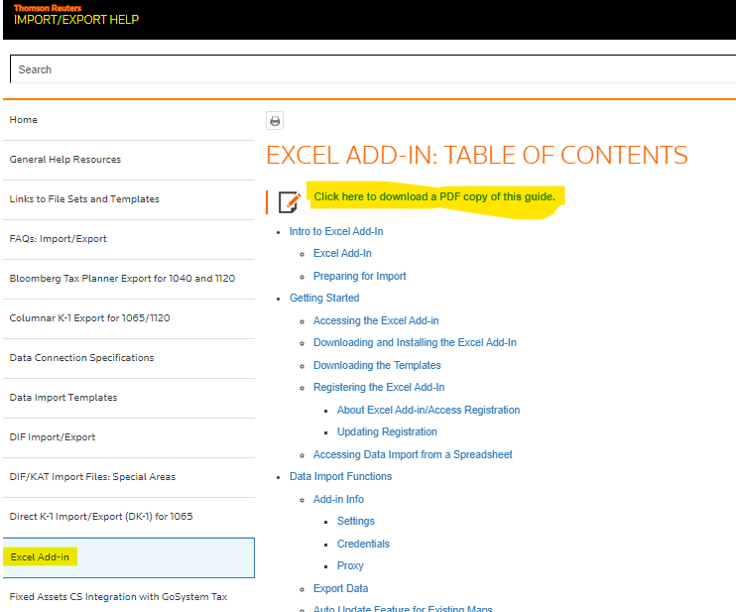736x612 pixels.
Task: Open the Intro to Excel Add-In link
Action: click(x=336, y=231)
